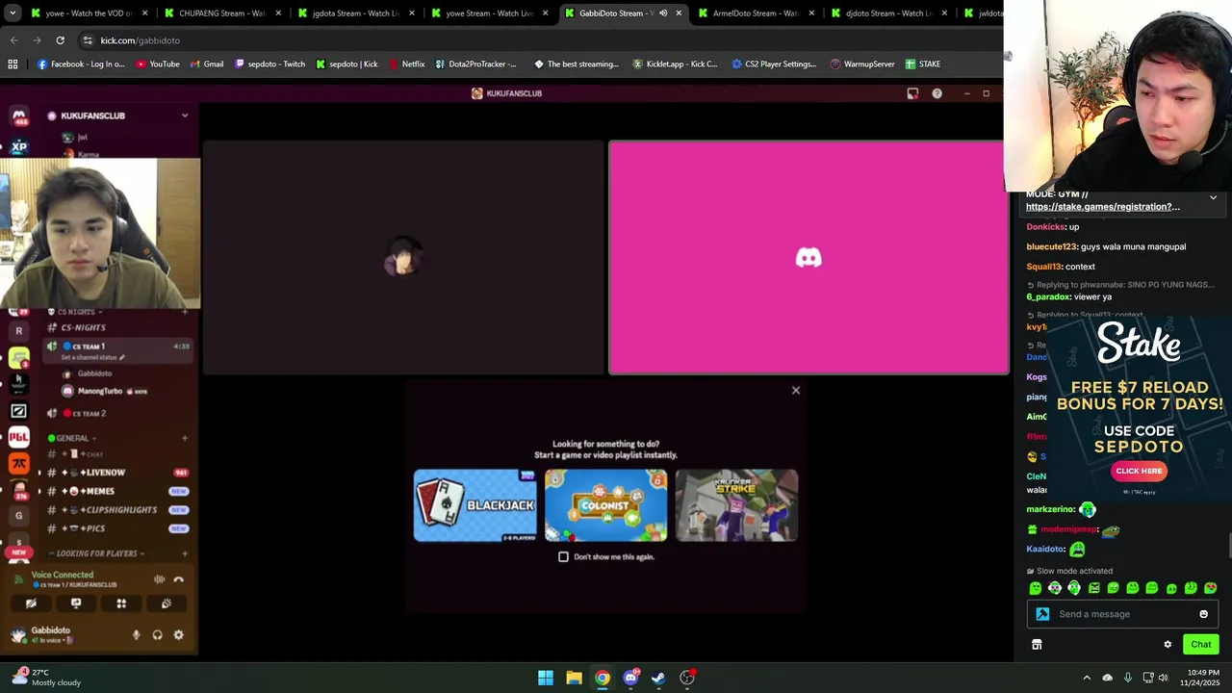Launch the Colonist activity card
The height and width of the screenshot is (693, 1232).
[605, 505]
